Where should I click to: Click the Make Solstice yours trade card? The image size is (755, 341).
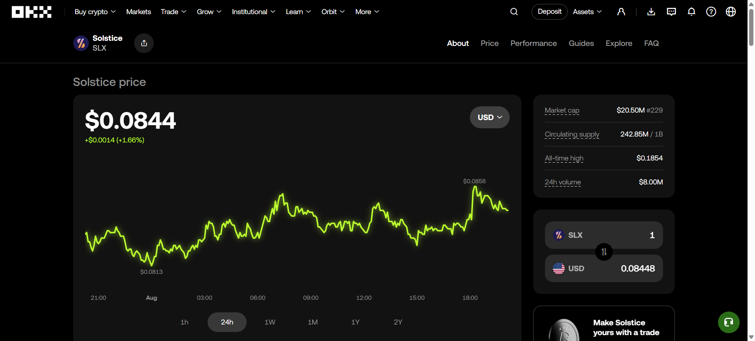point(604,324)
